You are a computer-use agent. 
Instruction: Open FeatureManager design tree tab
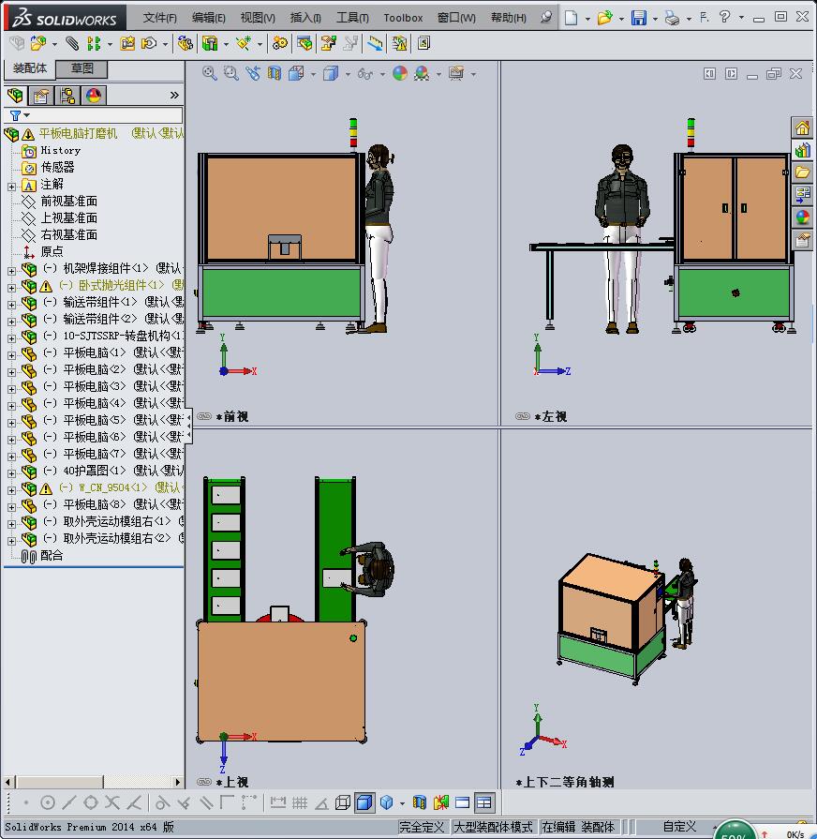pyautogui.click(x=16, y=96)
